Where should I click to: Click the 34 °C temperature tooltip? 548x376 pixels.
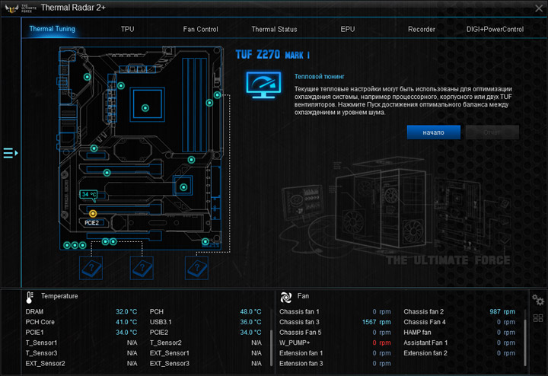pyautogui.click(x=88, y=195)
